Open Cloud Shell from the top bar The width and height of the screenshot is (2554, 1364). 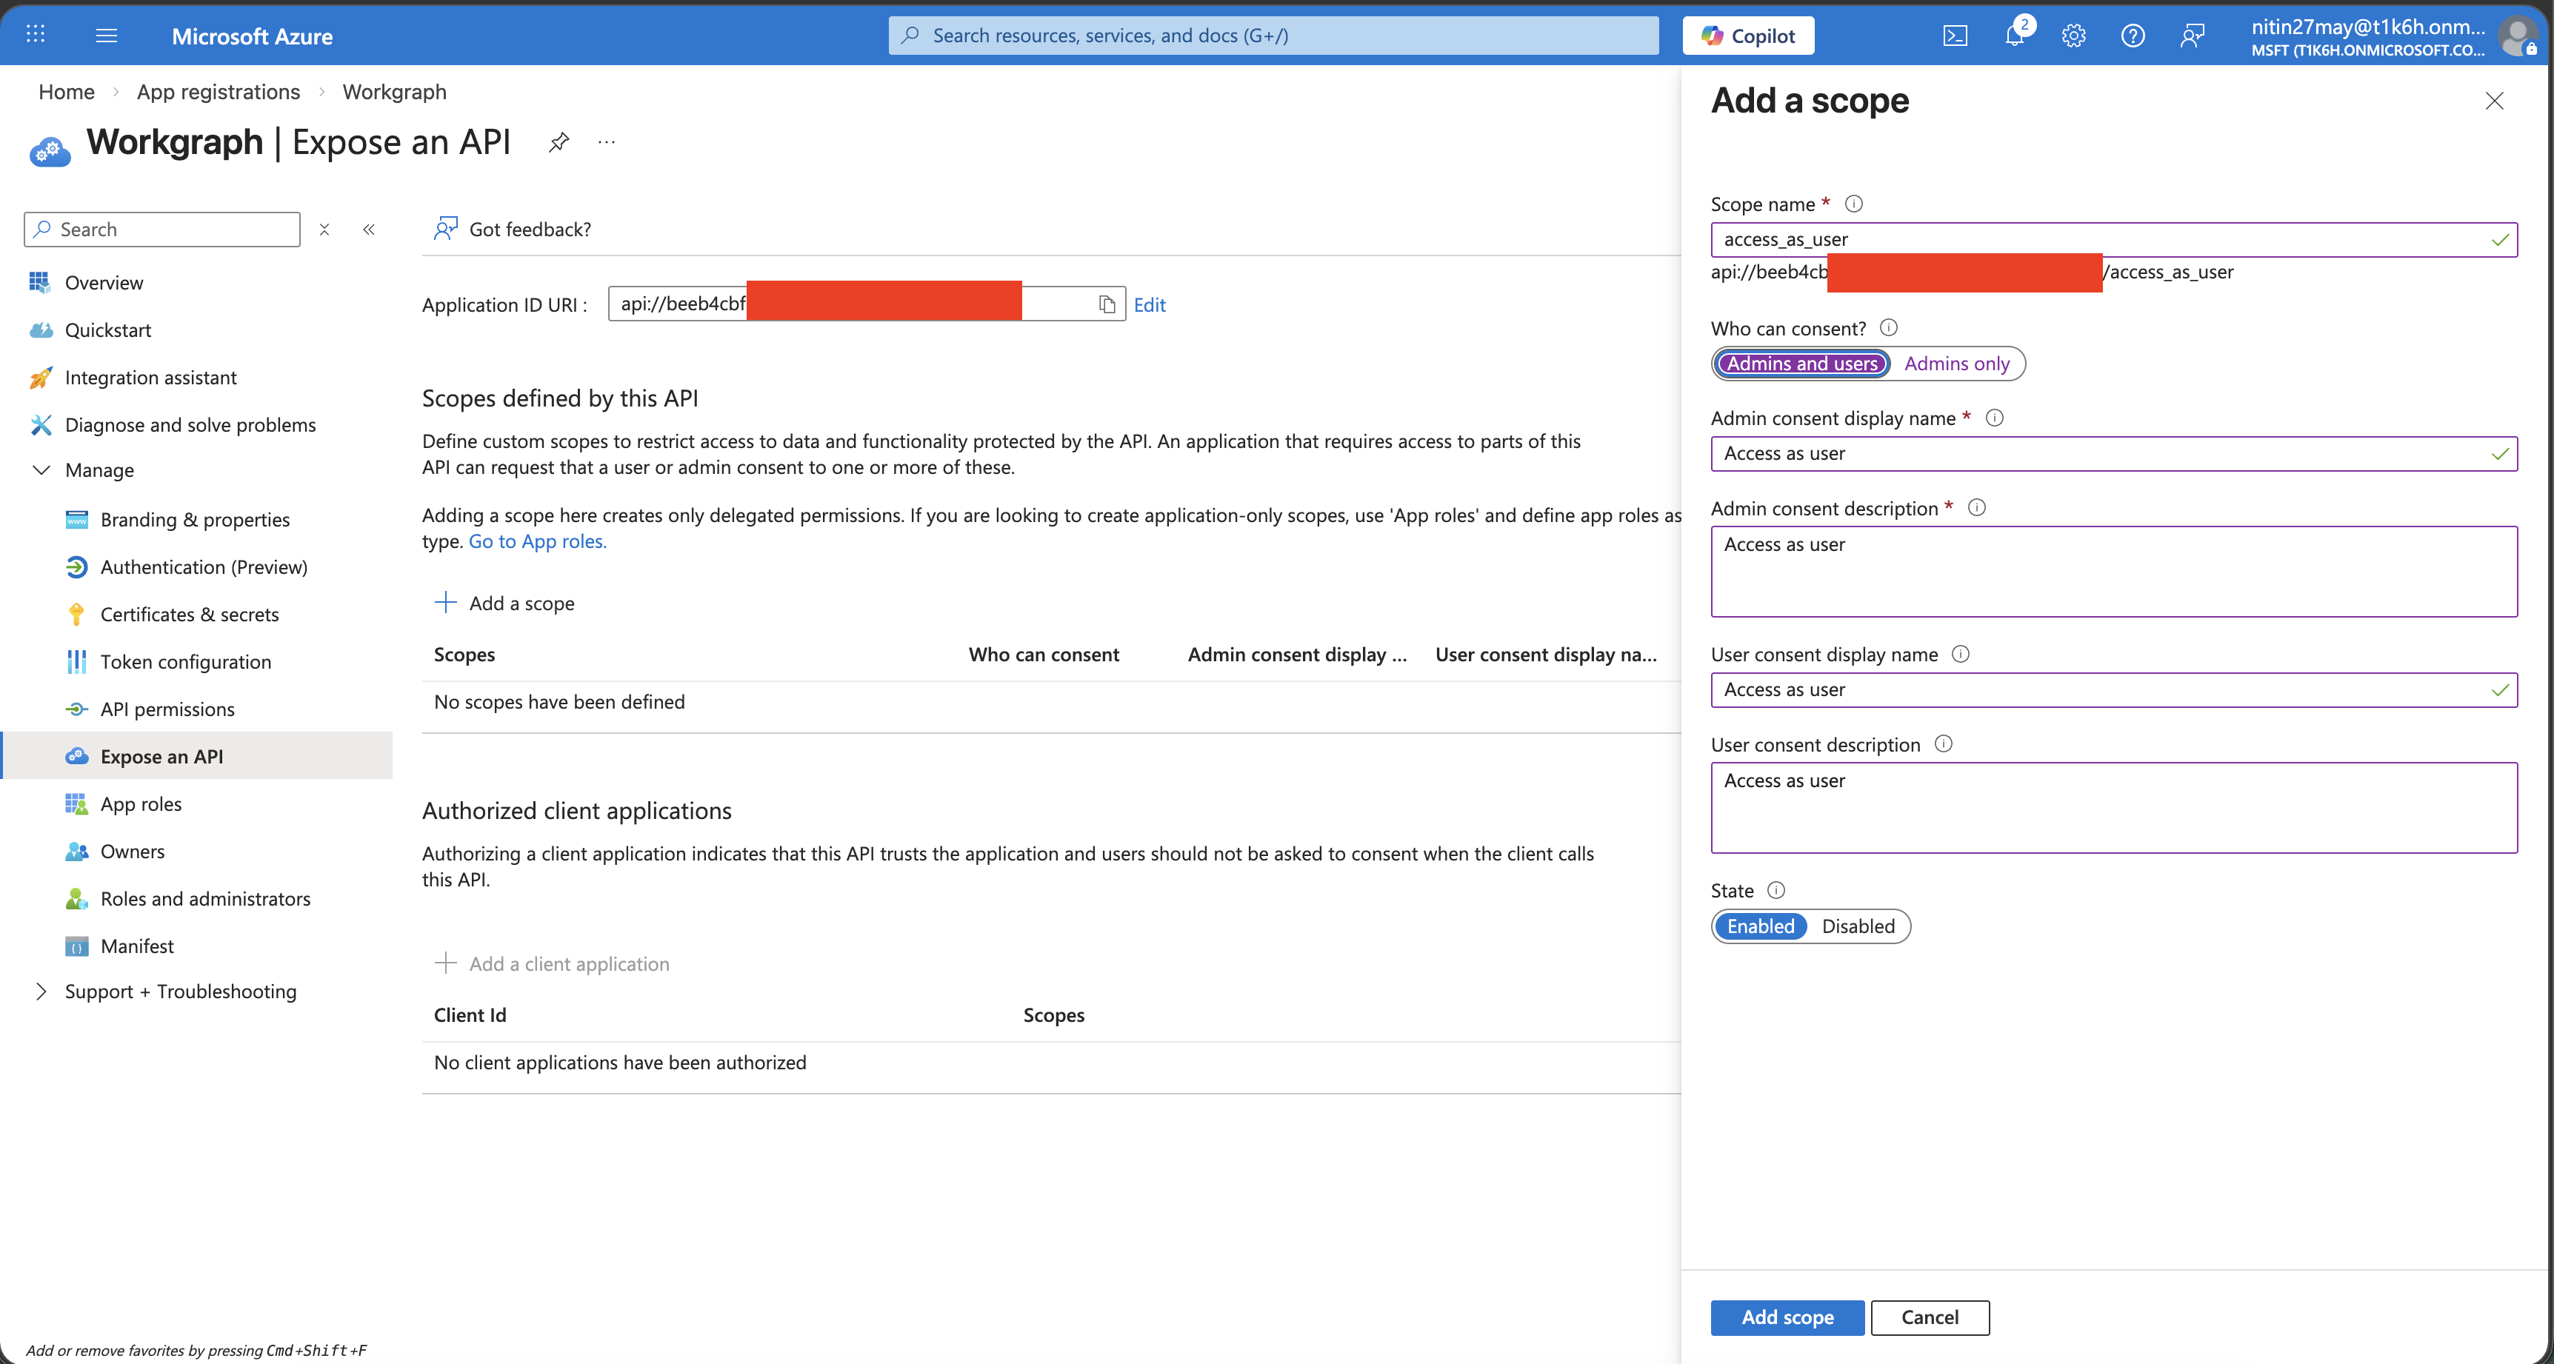1954,36
